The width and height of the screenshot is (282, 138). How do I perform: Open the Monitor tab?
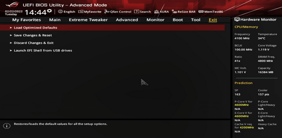click(155, 20)
